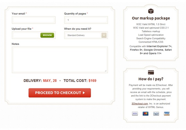This screenshot has height=130, width=186.
Task: Focus the Your email field
Action: point(34,20)
